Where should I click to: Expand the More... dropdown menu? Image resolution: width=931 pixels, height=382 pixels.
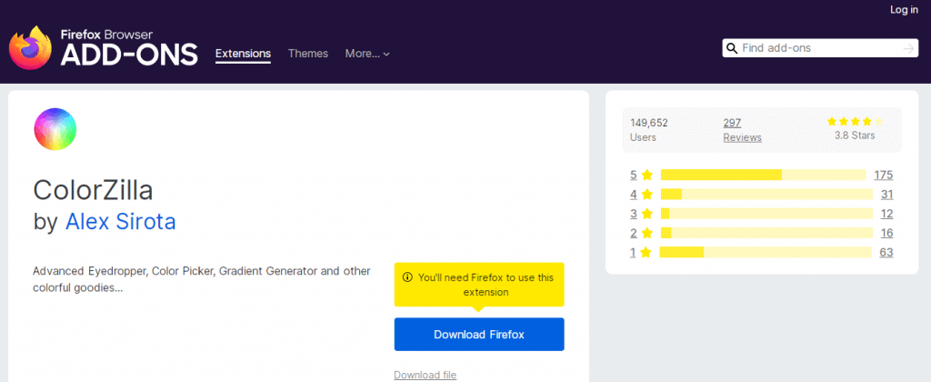pyautogui.click(x=367, y=54)
